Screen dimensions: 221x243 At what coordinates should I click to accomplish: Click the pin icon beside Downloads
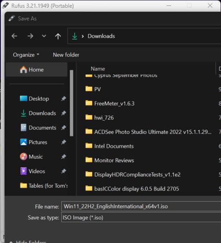pos(64,113)
